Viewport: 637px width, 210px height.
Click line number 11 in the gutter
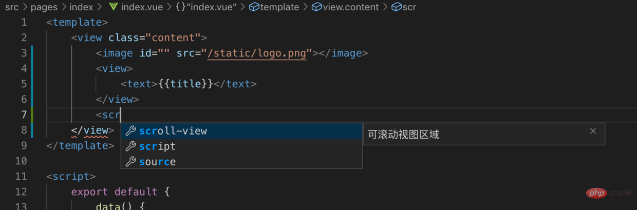click(x=21, y=177)
